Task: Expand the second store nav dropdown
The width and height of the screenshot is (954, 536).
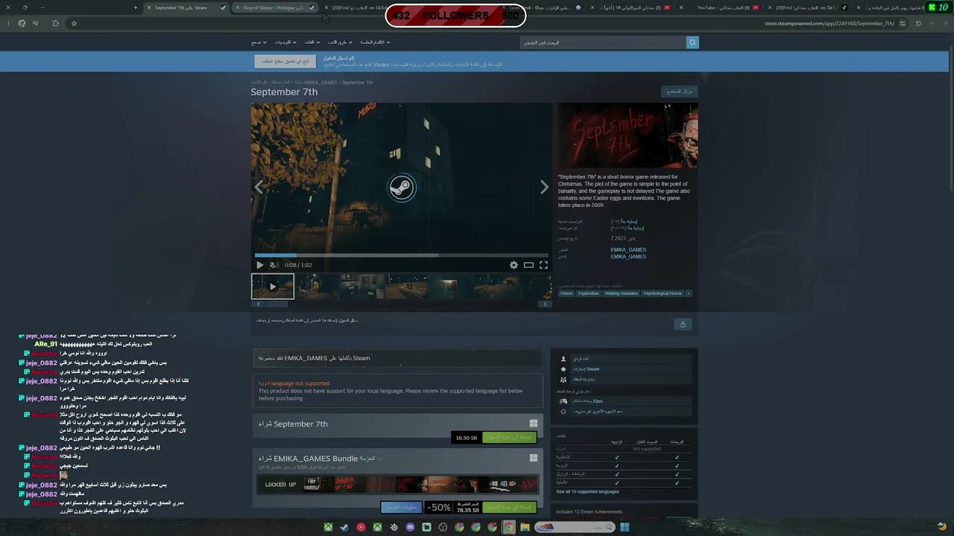Action: [285, 42]
